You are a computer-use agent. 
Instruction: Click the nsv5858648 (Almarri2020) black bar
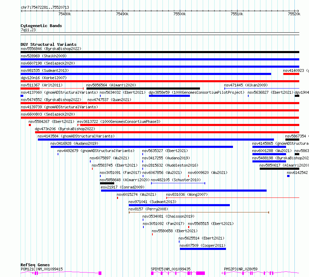pyautogui.click(x=107, y=183)
